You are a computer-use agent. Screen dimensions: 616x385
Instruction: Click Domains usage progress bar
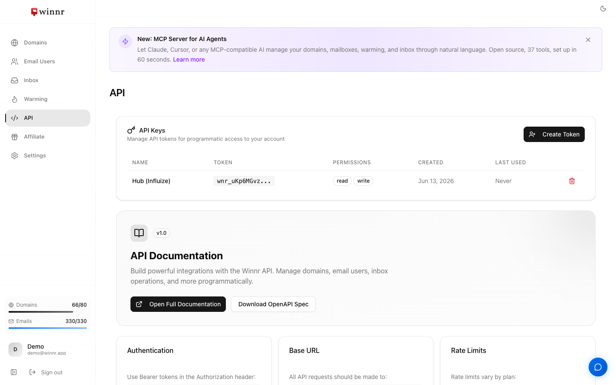[47, 312]
